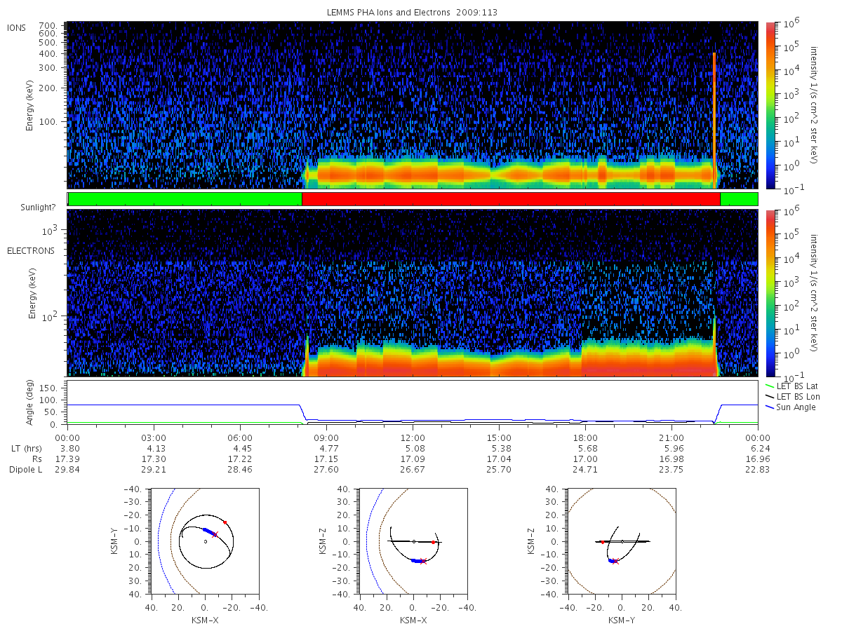Click the left green Sunlight bar segment
The image size is (842, 631).
185,199
